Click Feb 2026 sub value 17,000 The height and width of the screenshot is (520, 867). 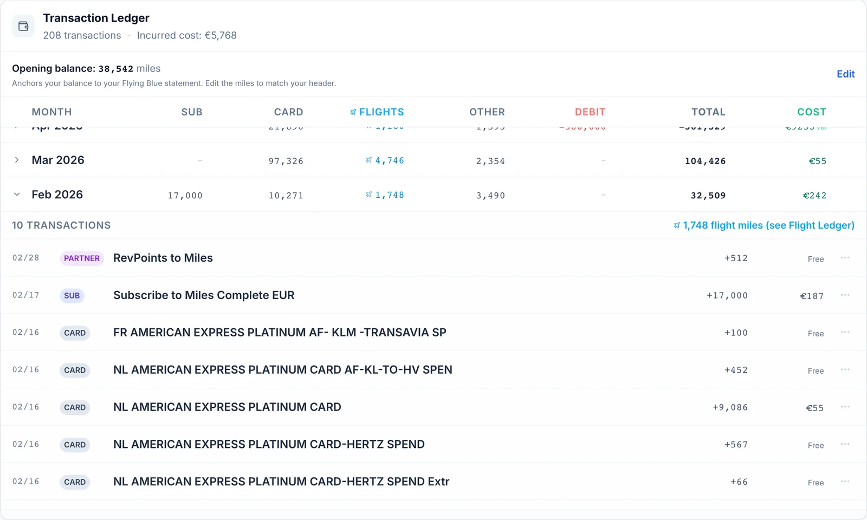tap(185, 196)
